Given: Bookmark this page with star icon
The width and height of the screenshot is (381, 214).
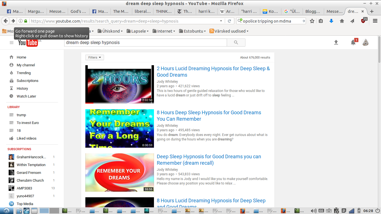Looking at the screenshot, I should pyautogui.click(x=312, y=21).
